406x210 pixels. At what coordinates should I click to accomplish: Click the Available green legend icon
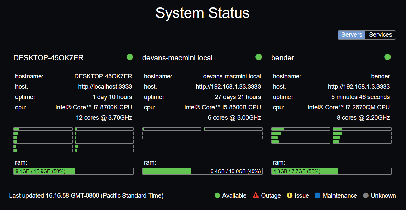[217, 196]
